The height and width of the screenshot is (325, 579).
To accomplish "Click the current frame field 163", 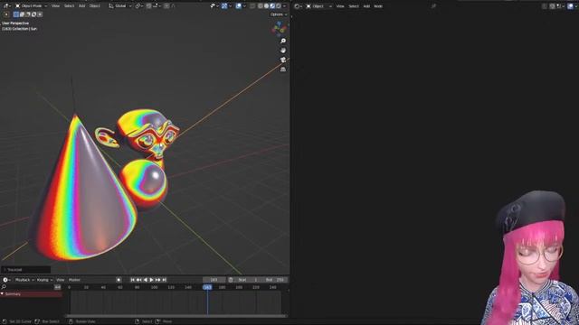I will pyautogui.click(x=214, y=280).
